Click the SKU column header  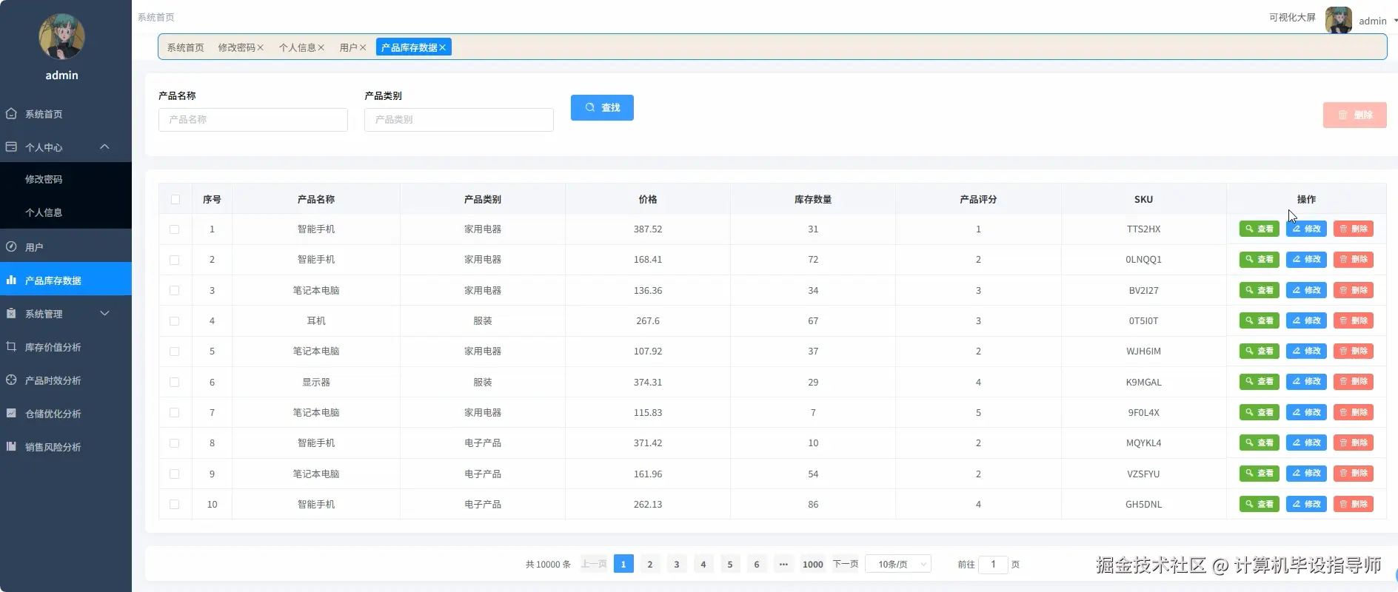[x=1143, y=200]
